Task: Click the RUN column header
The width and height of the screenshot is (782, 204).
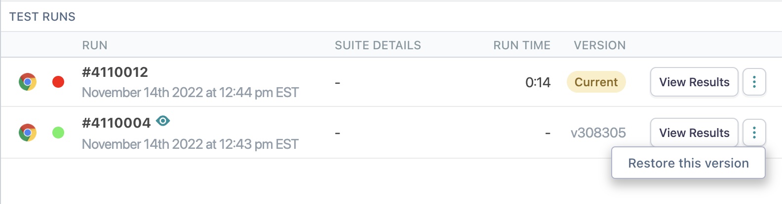Action: tap(95, 45)
